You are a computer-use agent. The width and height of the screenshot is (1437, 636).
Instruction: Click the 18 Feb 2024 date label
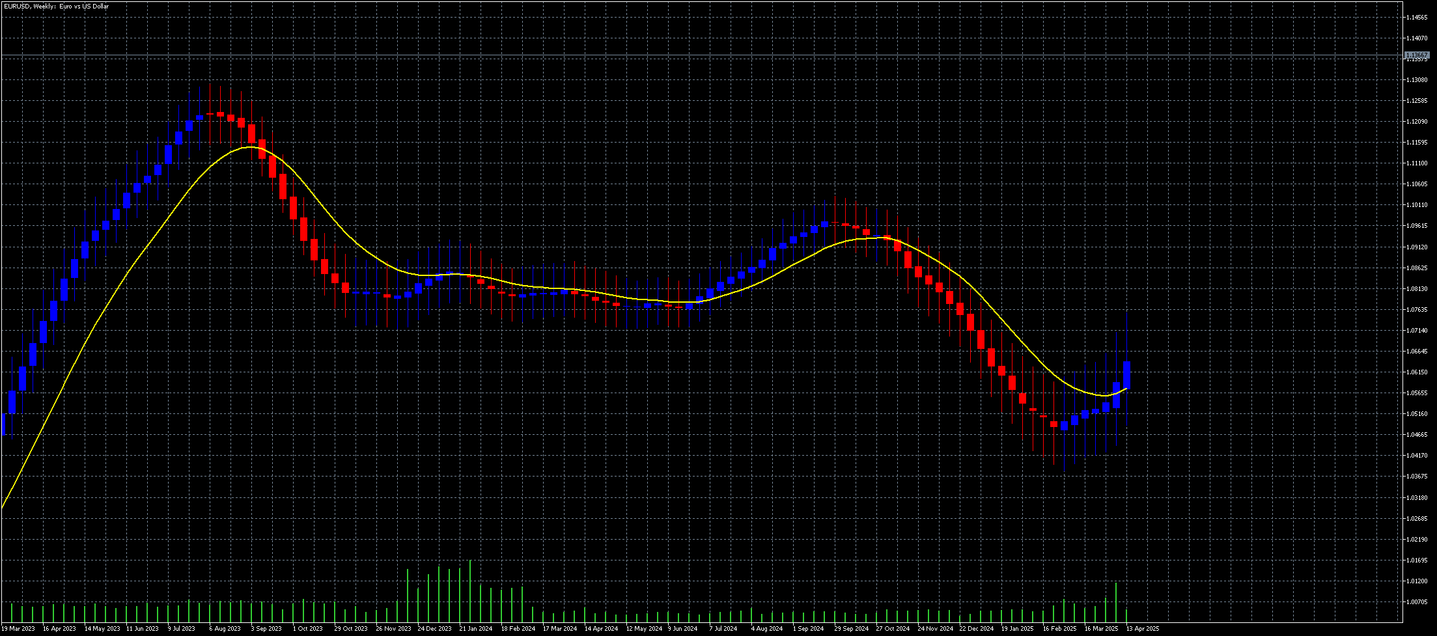click(x=518, y=629)
